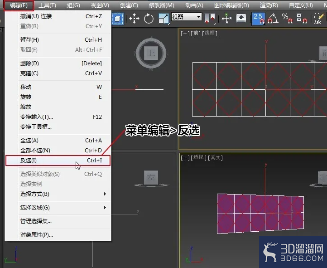This screenshot has height=268, width=327.
Task: Open the named selection sets ABC icon
Action: [318, 19]
